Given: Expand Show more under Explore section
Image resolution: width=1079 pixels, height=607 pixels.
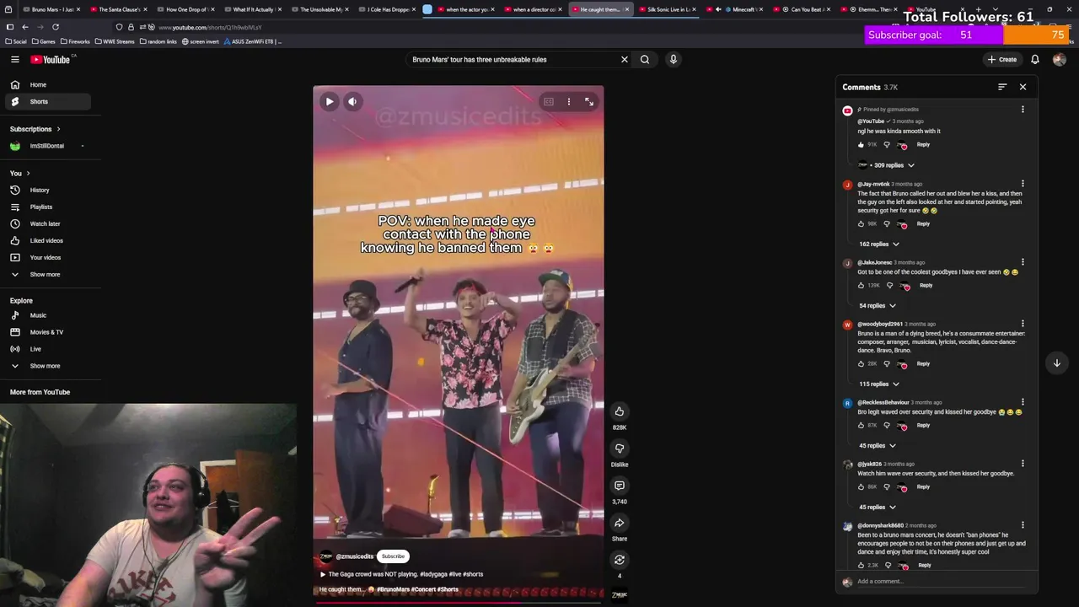Looking at the screenshot, I should point(46,366).
